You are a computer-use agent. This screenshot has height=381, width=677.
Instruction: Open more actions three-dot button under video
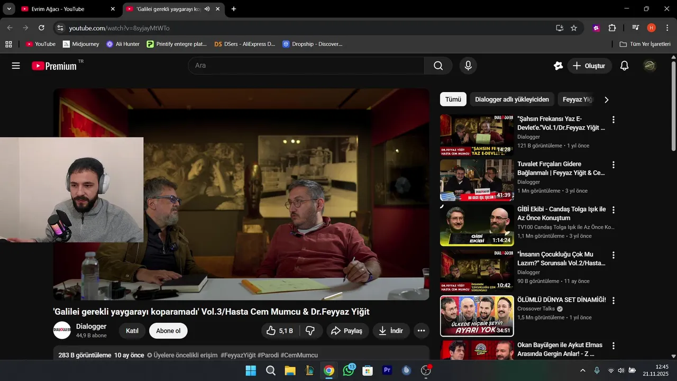(x=421, y=331)
